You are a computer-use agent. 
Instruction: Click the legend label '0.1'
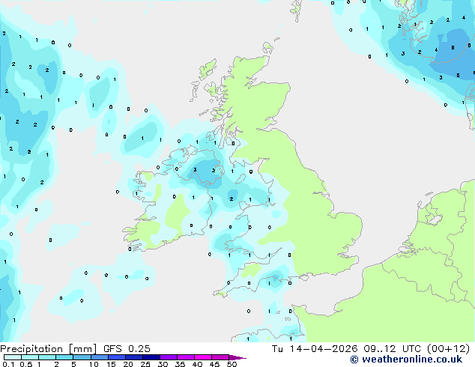click(8, 364)
